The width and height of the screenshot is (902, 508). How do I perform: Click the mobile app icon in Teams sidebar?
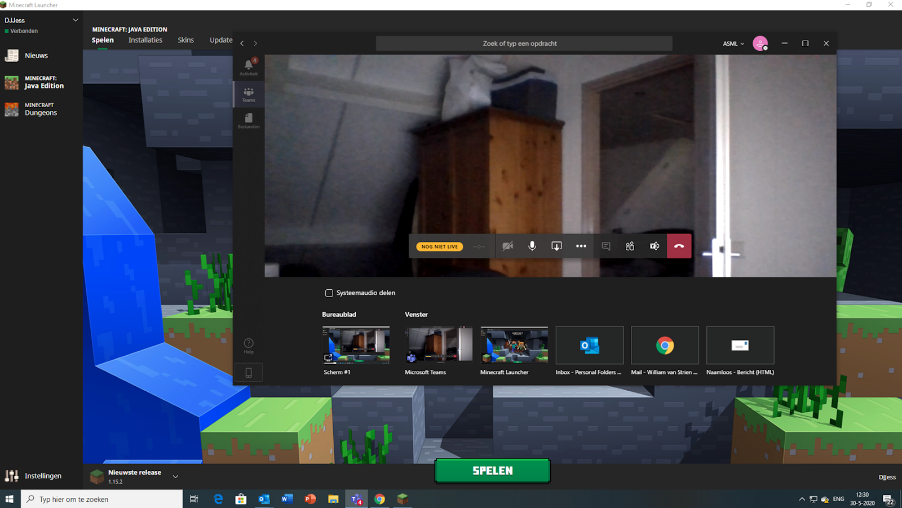click(x=249, y=372)
